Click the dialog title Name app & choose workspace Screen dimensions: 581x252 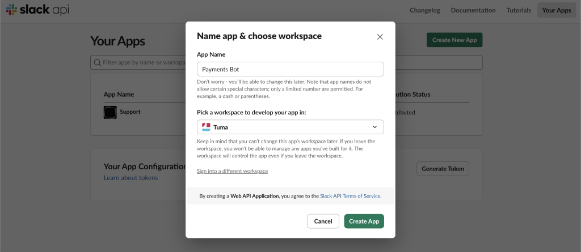(x=259, y=36)
